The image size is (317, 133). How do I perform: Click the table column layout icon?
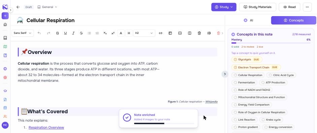(190, 33)
